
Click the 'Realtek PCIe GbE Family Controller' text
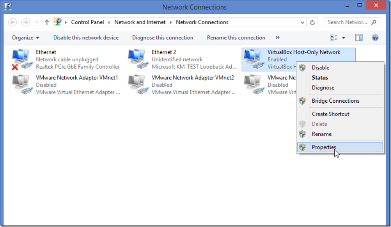pos(78,67)
